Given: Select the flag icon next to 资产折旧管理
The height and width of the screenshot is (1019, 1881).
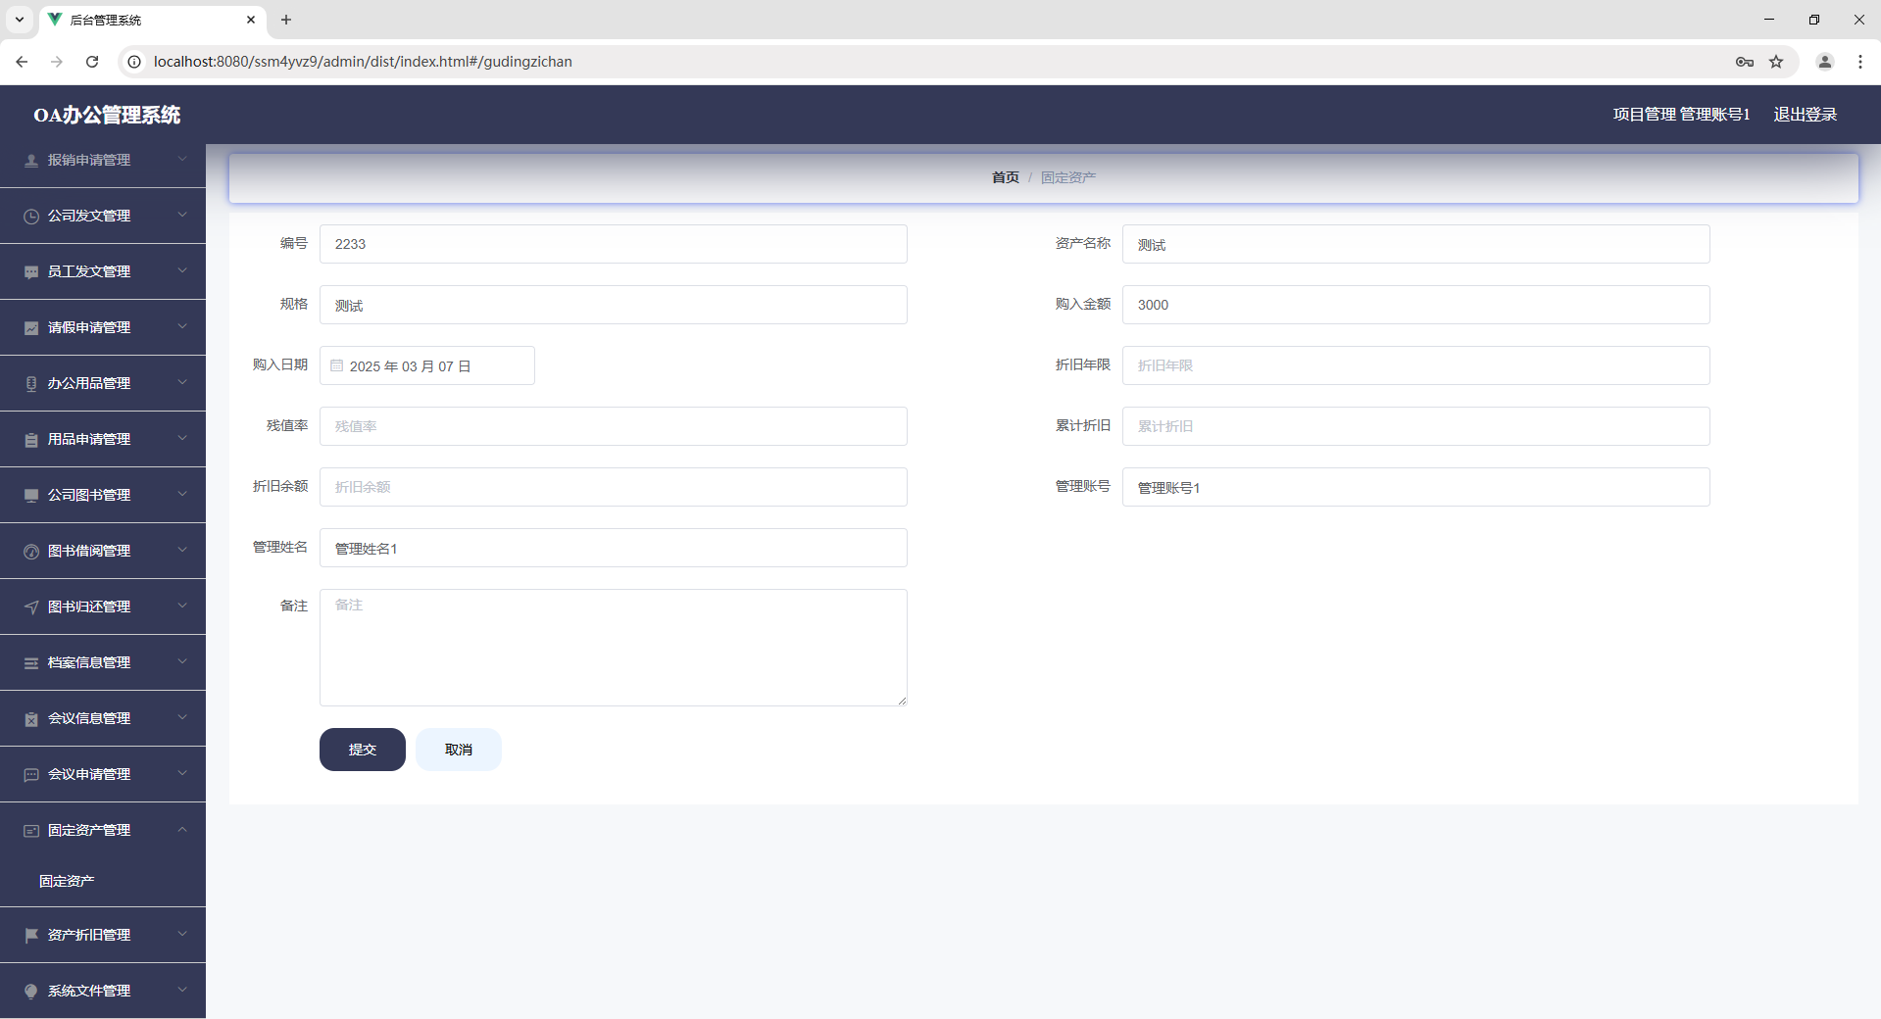Looking at the screenshot, I should click(x=30, y=935).
